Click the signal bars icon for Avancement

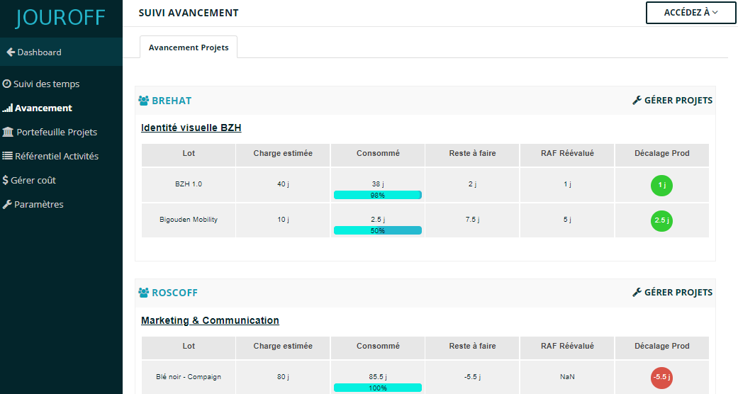pos(8,108)
